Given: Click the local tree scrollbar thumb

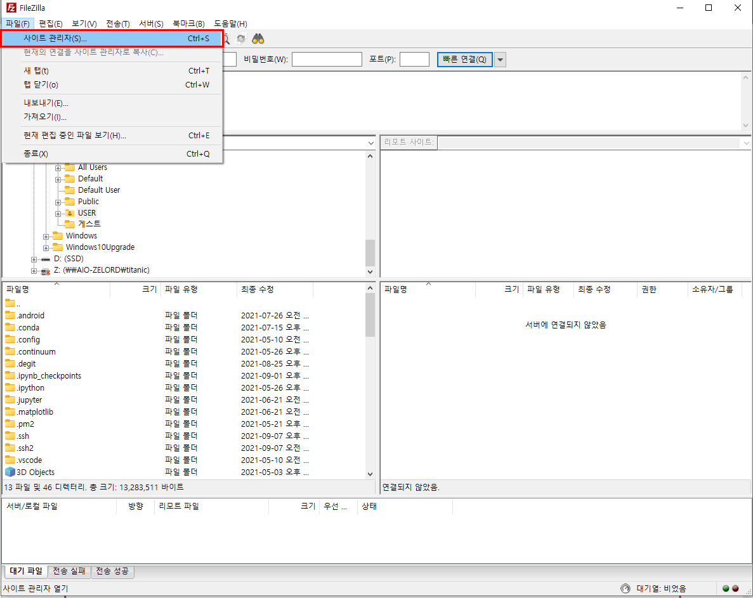Looking at the screenshot, I should pyautogui.click(x=370, y=253).
